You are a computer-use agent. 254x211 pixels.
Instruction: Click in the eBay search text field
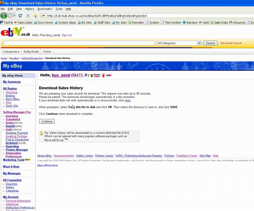pos(79,43)
